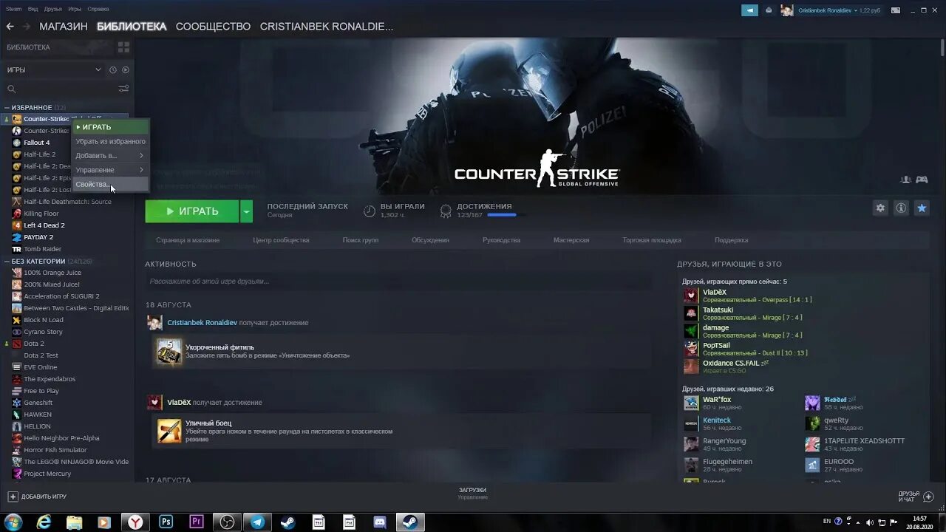
Task: Go to МАГАЗИН tab
Action: tap(64, 26)
